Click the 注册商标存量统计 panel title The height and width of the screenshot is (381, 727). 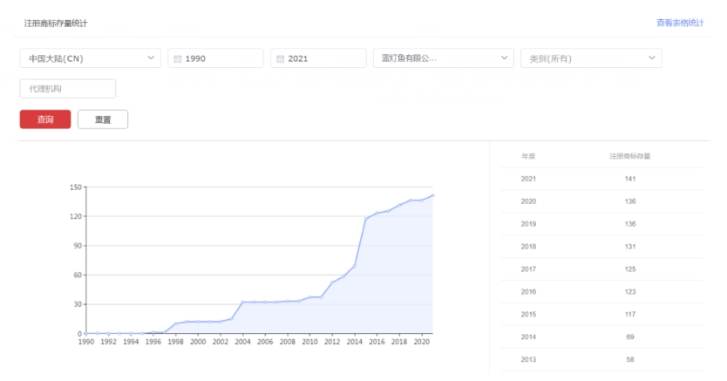[x=56, y=23]
